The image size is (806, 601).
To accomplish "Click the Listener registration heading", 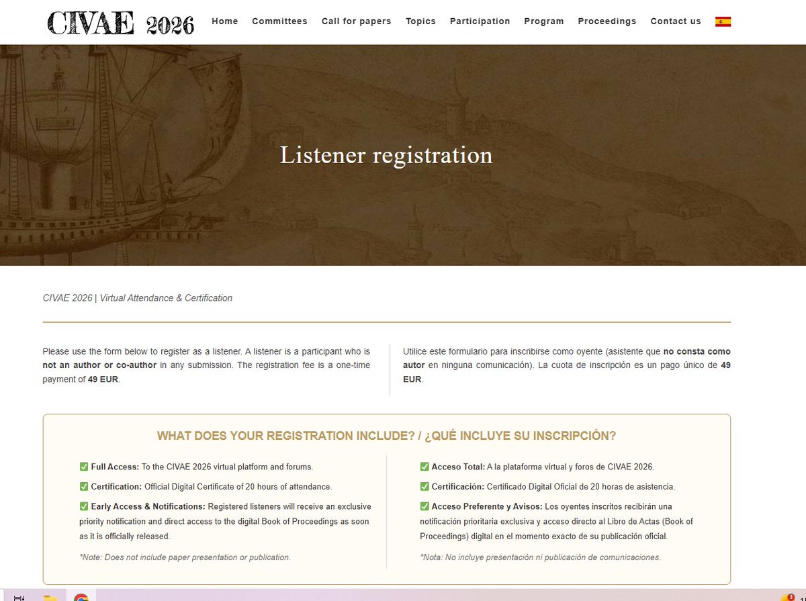I will 386,155.
